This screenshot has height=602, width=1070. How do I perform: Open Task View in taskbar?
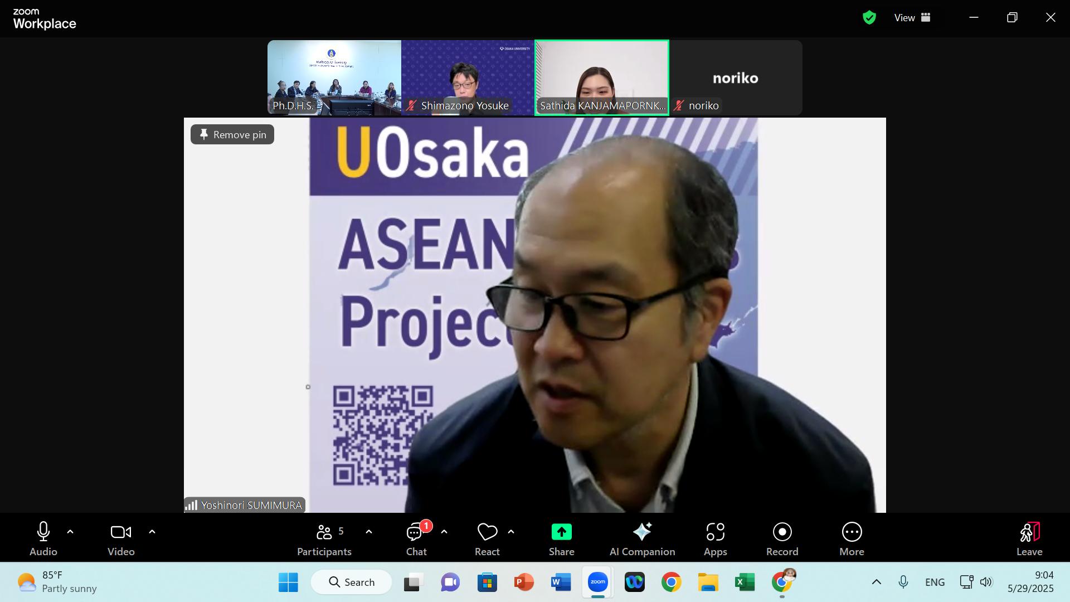click(414, 582)
